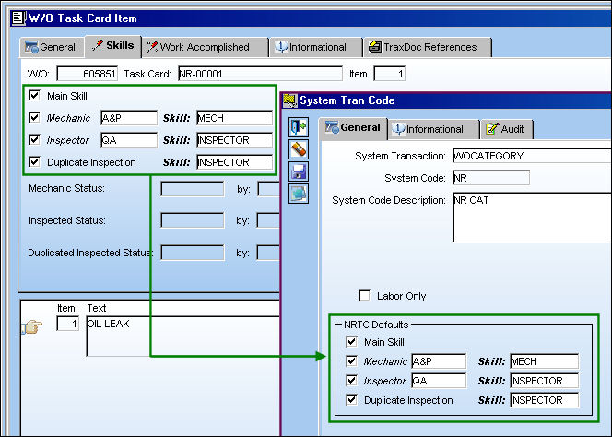The image size is (612, 437).
Task: Toggle Duplicate Inspection checkbox in NRTC Defaults
Action: click(x=351, y=400)
